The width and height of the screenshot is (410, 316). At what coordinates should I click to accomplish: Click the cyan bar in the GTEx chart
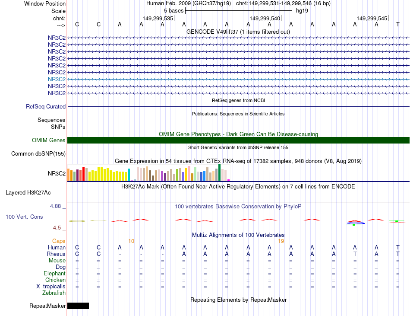129,175
